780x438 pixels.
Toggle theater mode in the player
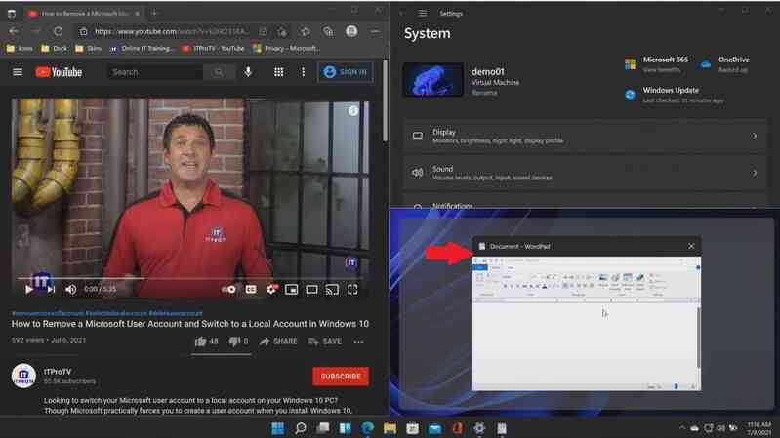click(x=311, y=289)
